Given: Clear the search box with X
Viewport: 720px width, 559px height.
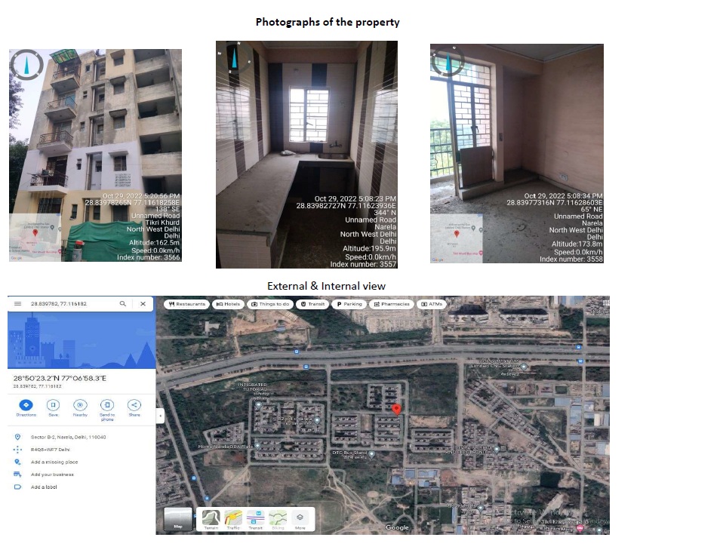Looking at the screenshot, I should (143, 303).
